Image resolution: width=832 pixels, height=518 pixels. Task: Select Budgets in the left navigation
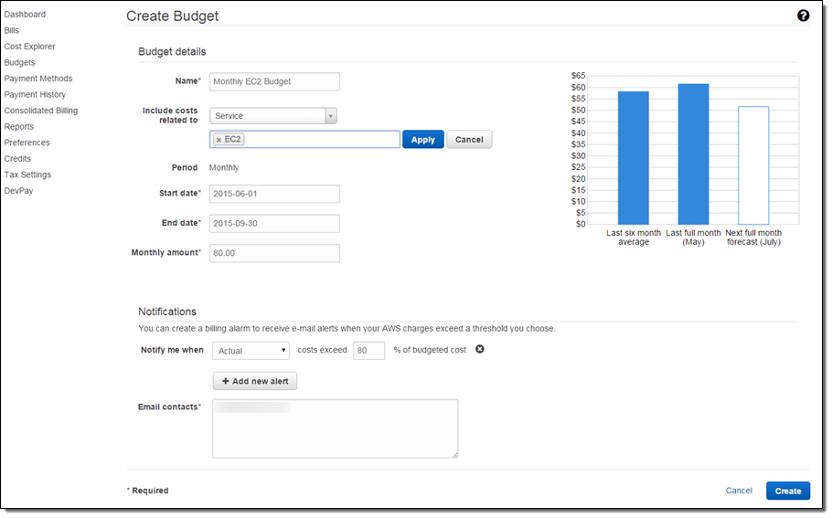(x=19, y=63)
